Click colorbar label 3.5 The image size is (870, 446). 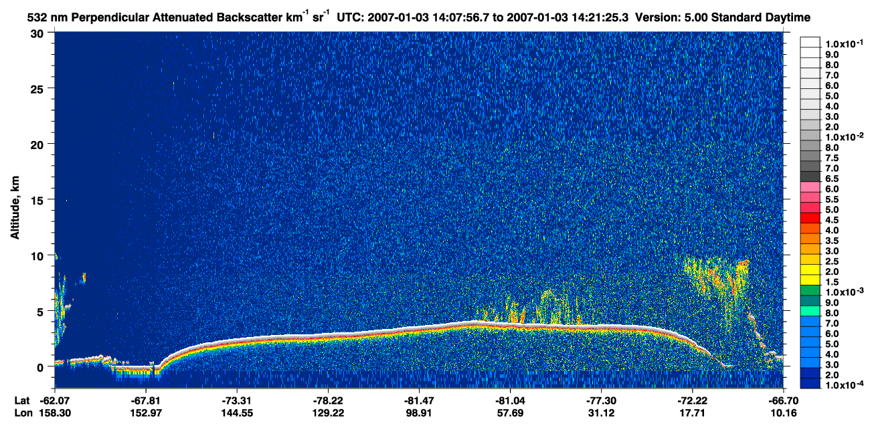pos(833,240)
